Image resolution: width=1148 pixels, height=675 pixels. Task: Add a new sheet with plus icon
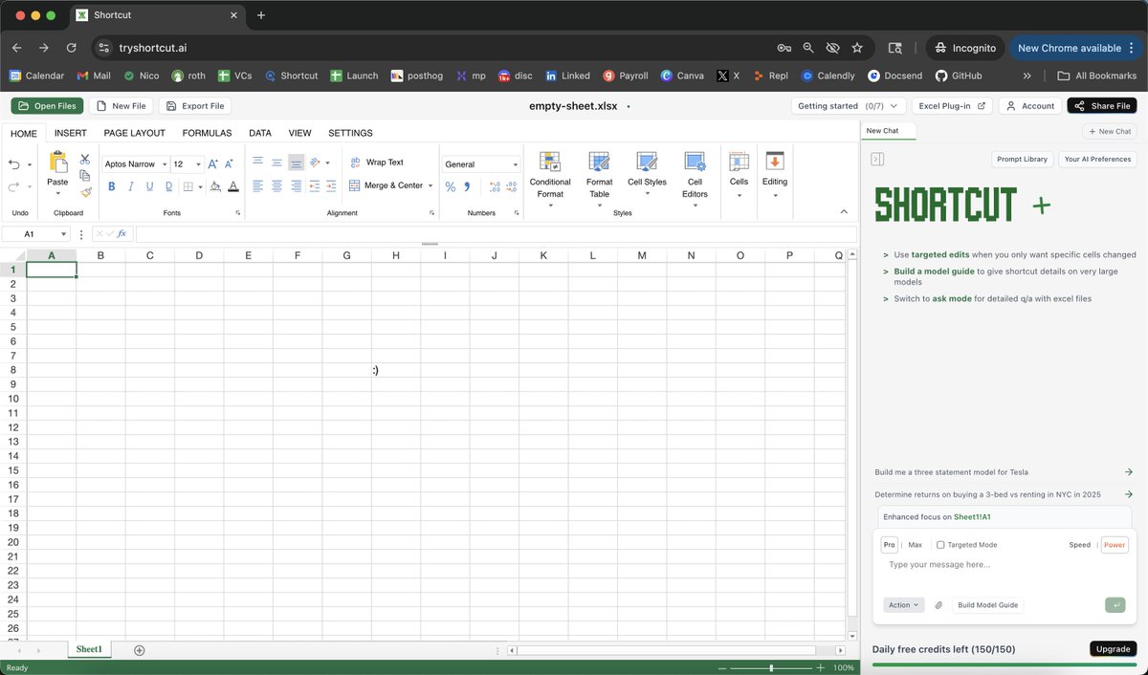tap(139, 650)
